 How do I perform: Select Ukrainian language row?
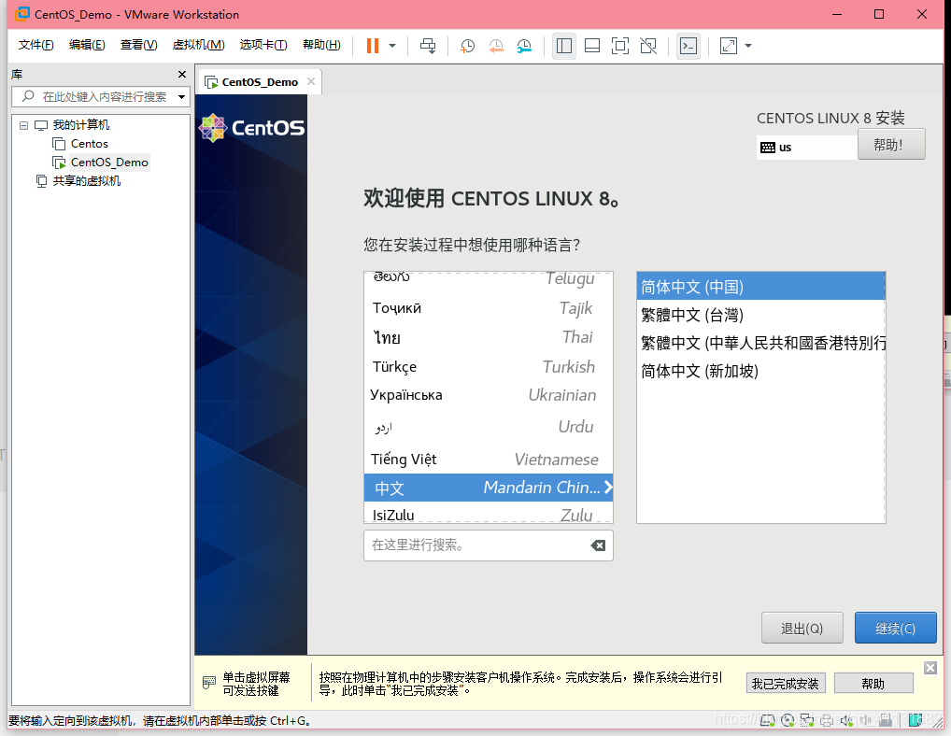click(x=489, y=395)
